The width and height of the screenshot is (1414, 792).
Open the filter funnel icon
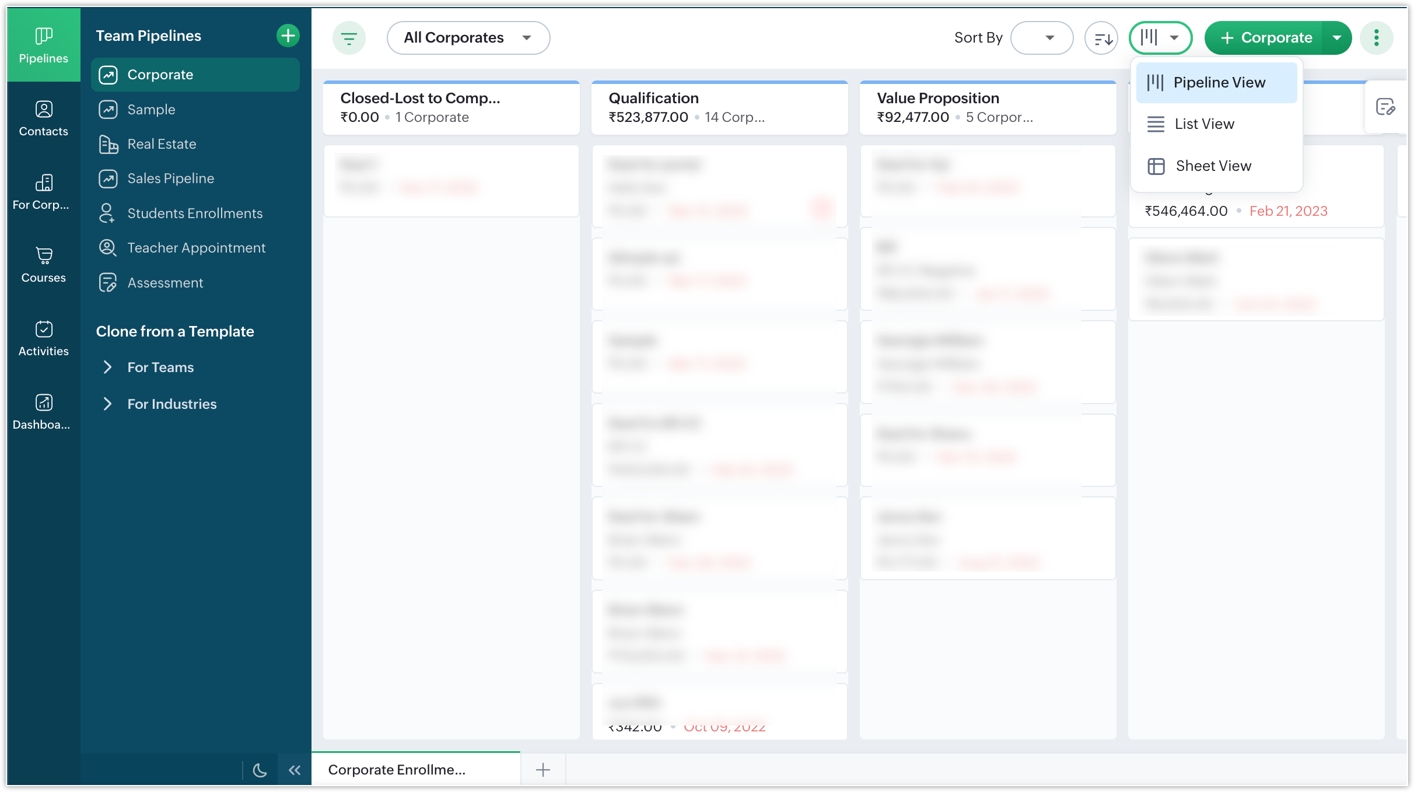349,38
